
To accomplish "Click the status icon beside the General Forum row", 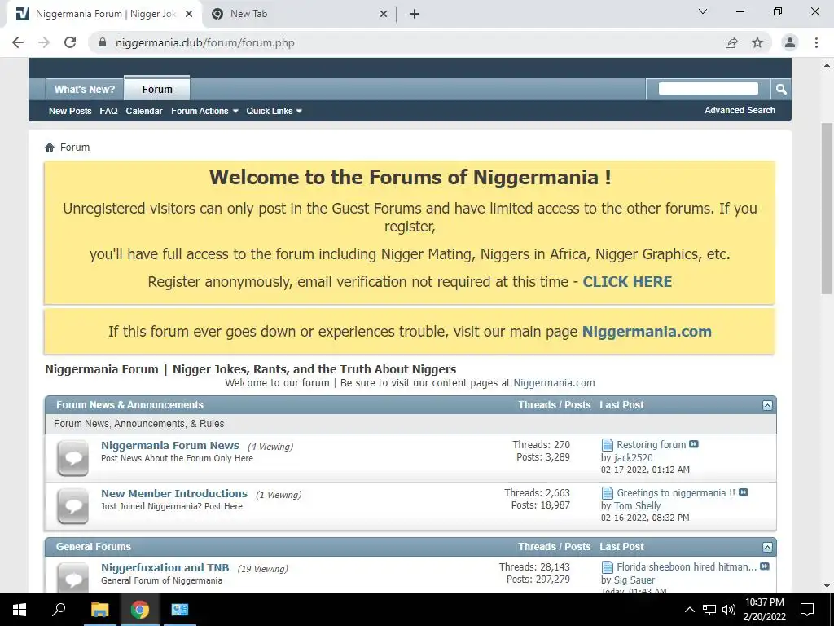I will coord(72,578).
